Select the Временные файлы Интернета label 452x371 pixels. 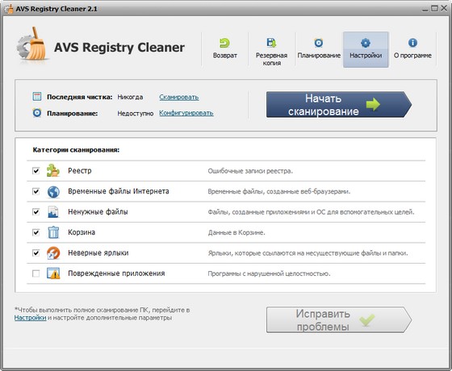(x=119, y=191)
